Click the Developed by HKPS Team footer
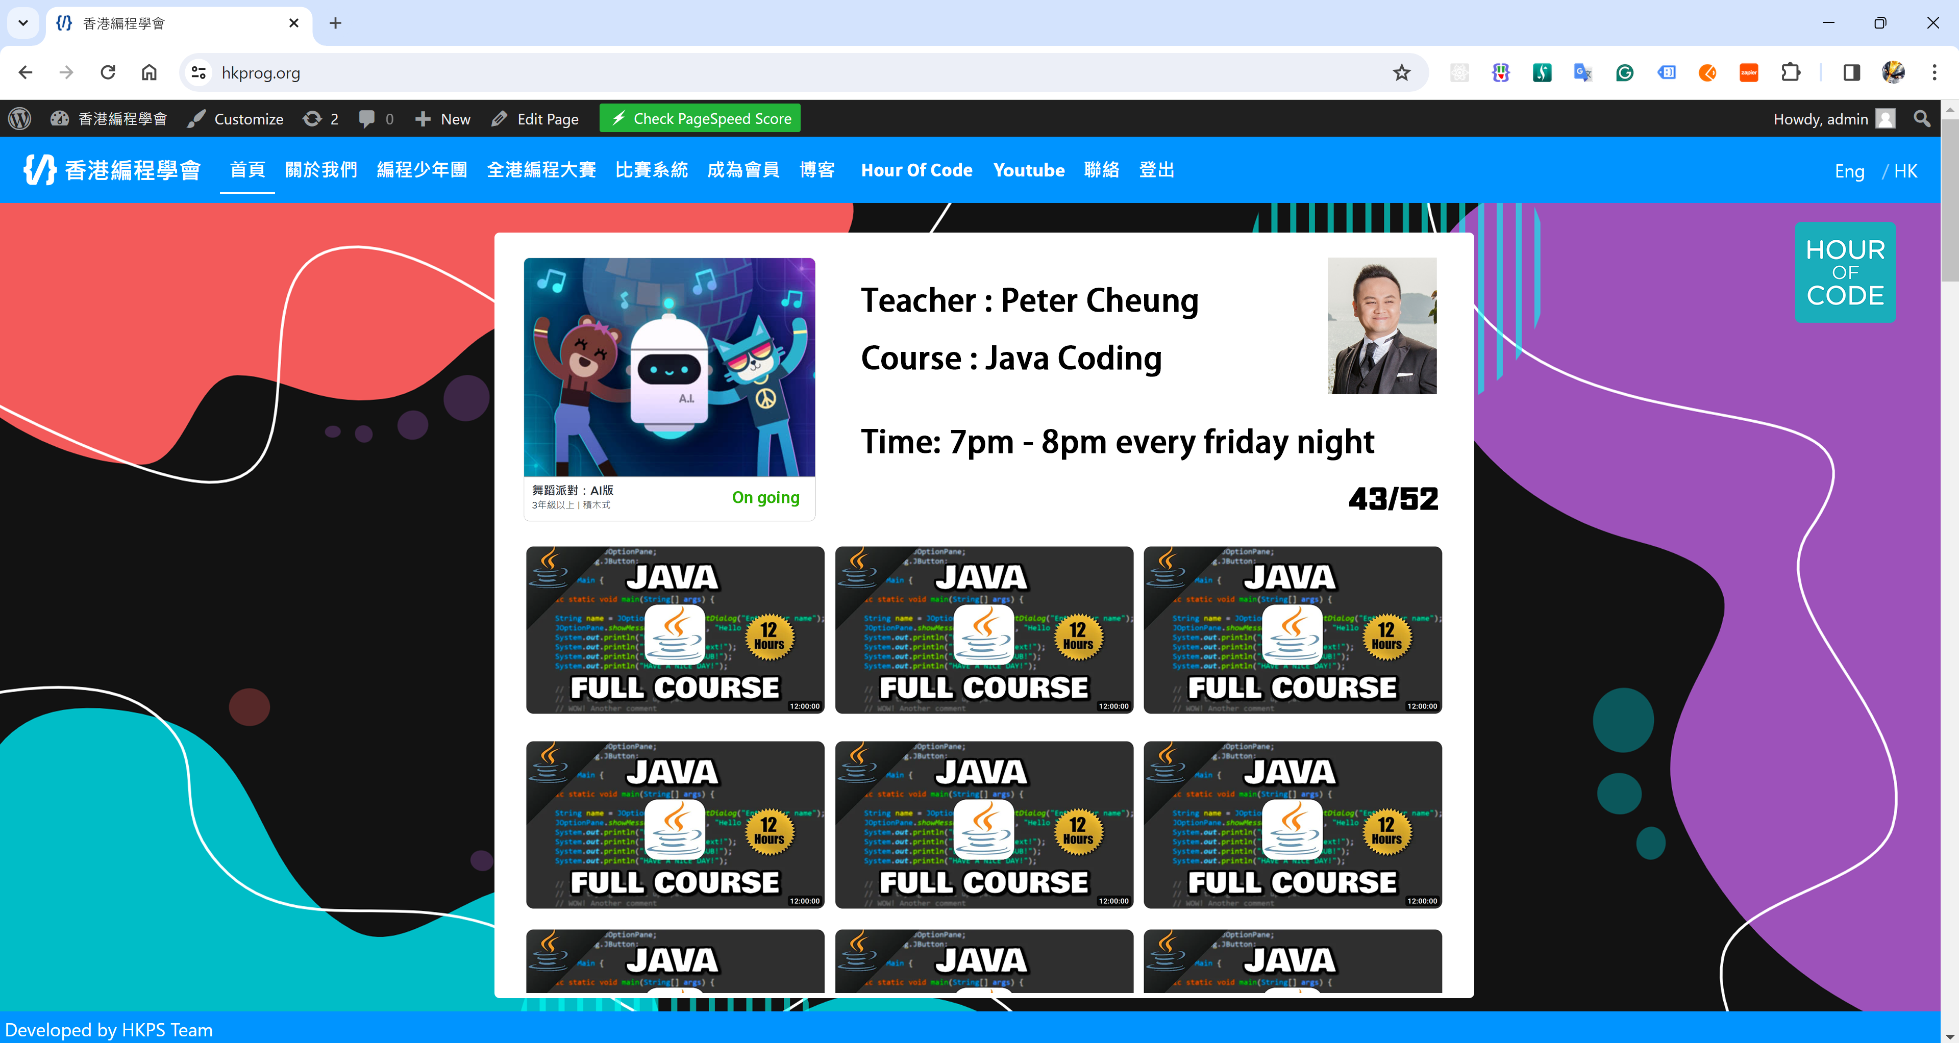This screenshot has height=1043, width=1959. coord(109,1029)
